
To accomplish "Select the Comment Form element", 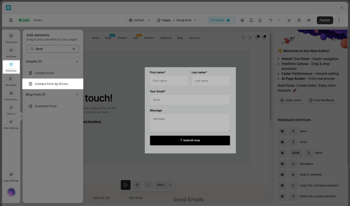I will [x=45, y=106].
